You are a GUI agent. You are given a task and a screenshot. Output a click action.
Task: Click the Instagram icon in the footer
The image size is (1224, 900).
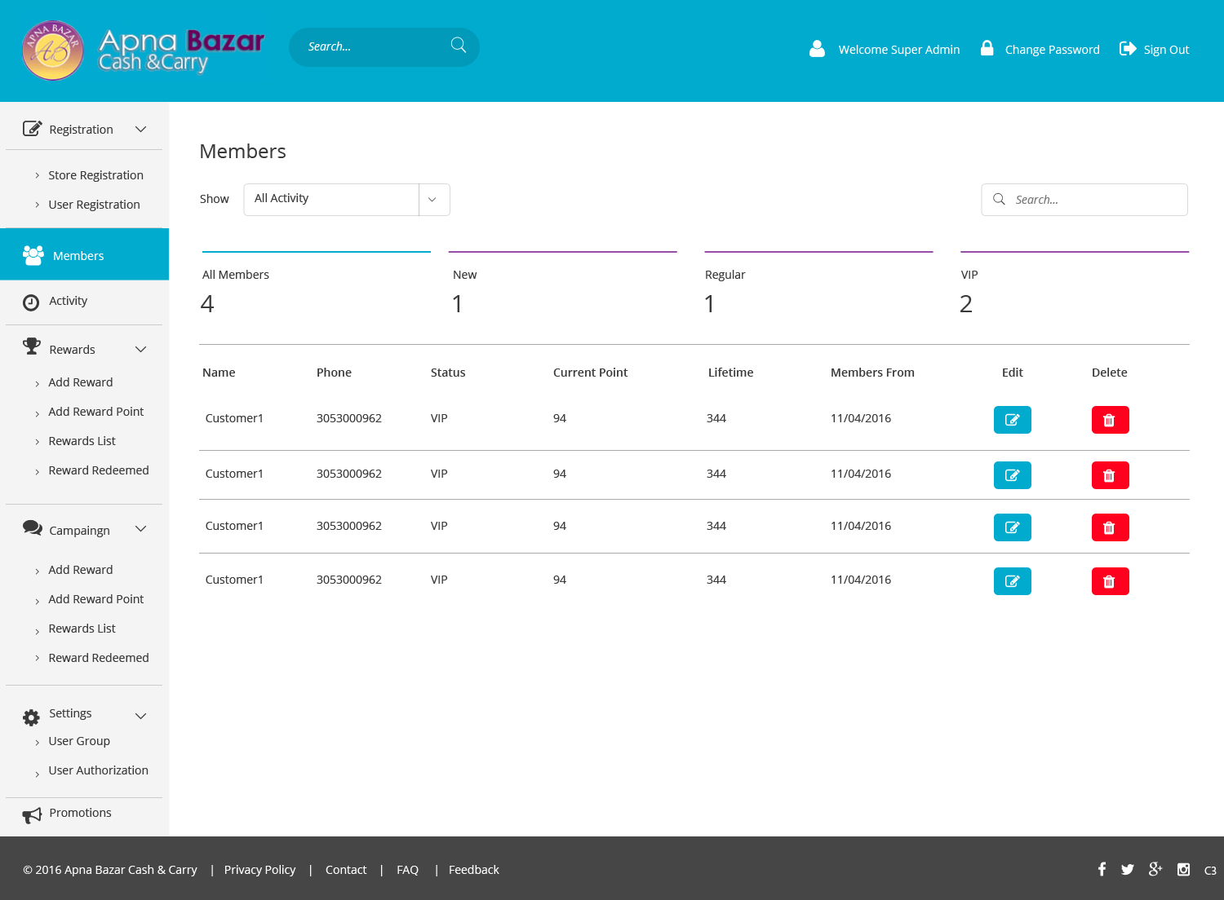(1183, 869)
